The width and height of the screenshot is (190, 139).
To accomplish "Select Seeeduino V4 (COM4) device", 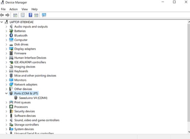I will coord(33,98).
